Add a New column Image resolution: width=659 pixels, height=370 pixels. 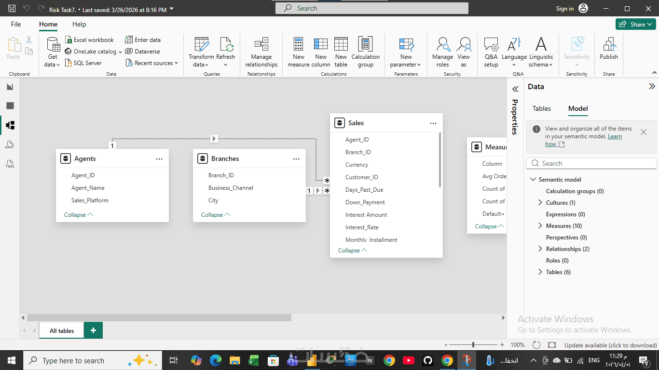click(x=321, y=52)
